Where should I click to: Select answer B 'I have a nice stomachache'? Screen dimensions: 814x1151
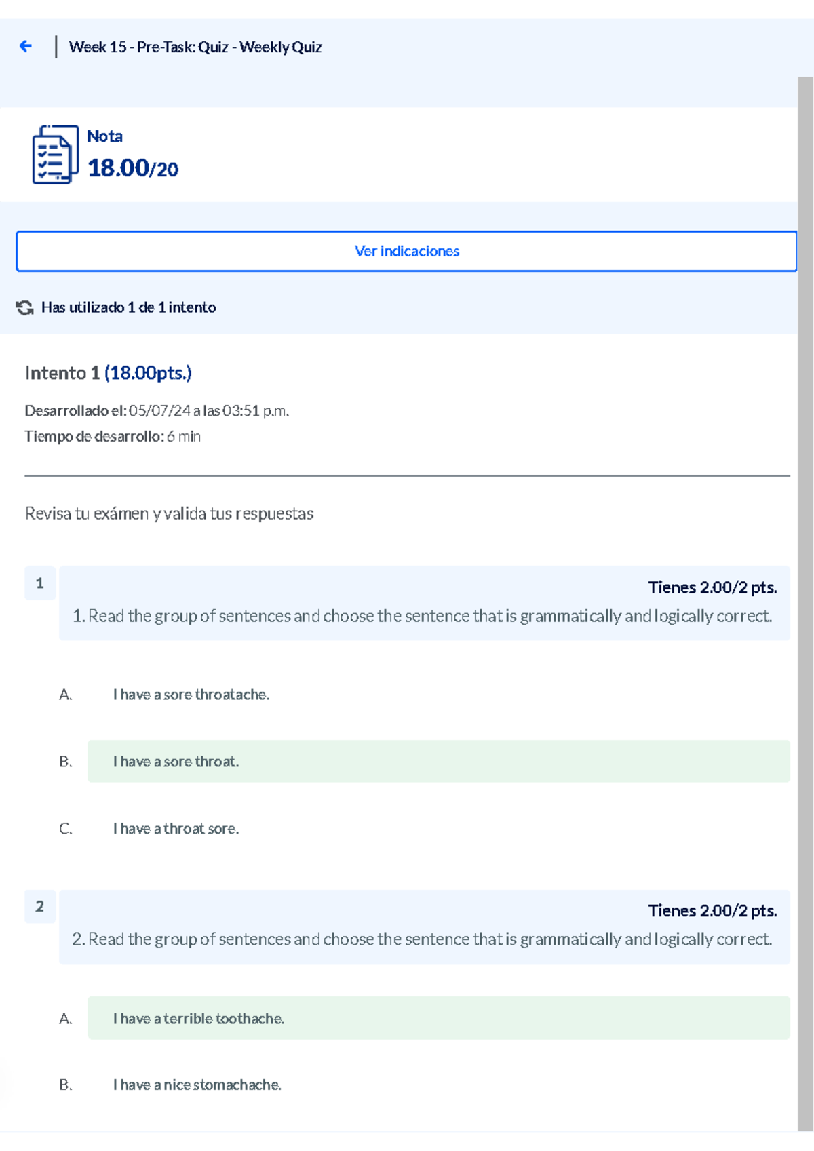coord(197,1084)
